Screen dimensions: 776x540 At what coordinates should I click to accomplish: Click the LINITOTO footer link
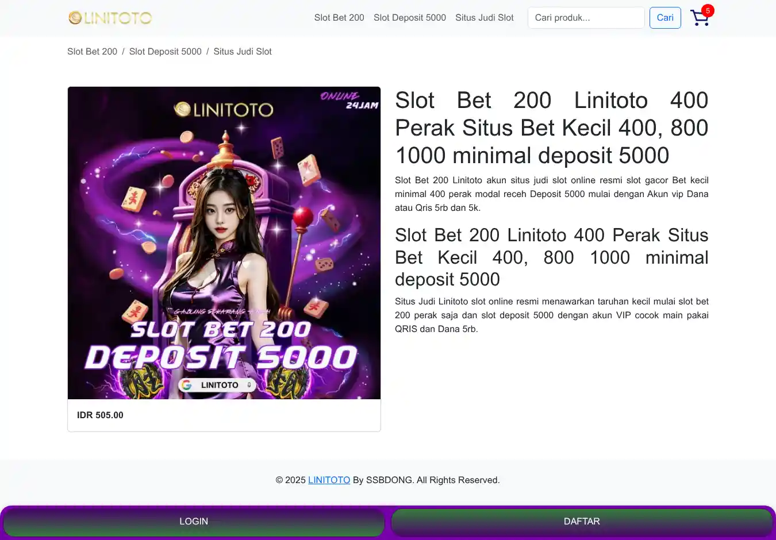coord(329,480)
